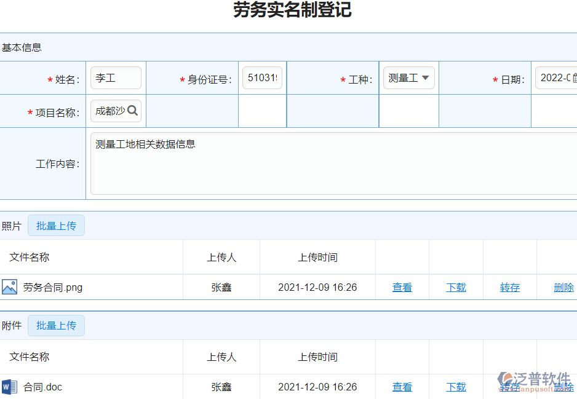Viewport: 577px width, 399px height.
Task: Click the Word document icon beside 合同.doc
Action: click(x=10, y=387)
